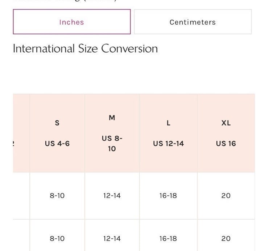The width and height of the screenshot is (265, 251).
Task: Switch to the Centimeters unit tab
Action: 192,22
